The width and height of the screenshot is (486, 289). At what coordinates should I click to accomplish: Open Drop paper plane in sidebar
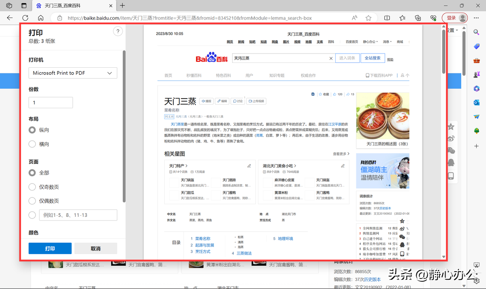click(476, 117)
